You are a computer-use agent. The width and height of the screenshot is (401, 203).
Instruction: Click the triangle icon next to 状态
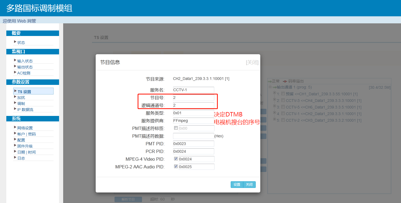pyautogui.click(x=15, y=42)
